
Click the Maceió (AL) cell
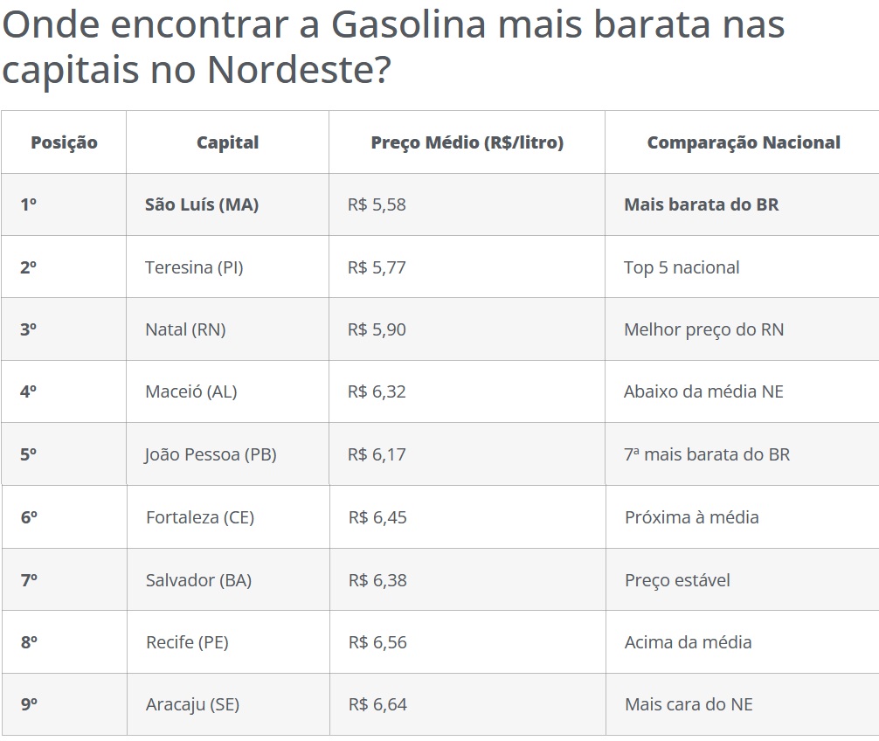(x=190, y=391)
